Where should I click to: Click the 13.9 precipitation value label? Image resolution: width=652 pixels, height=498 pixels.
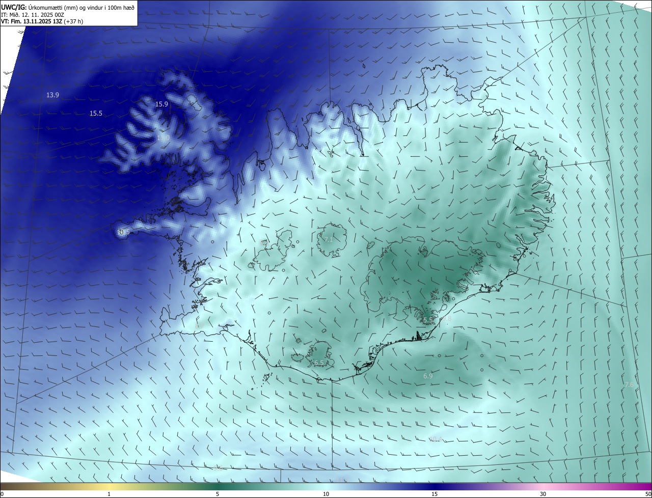click(x=53, y=95)
